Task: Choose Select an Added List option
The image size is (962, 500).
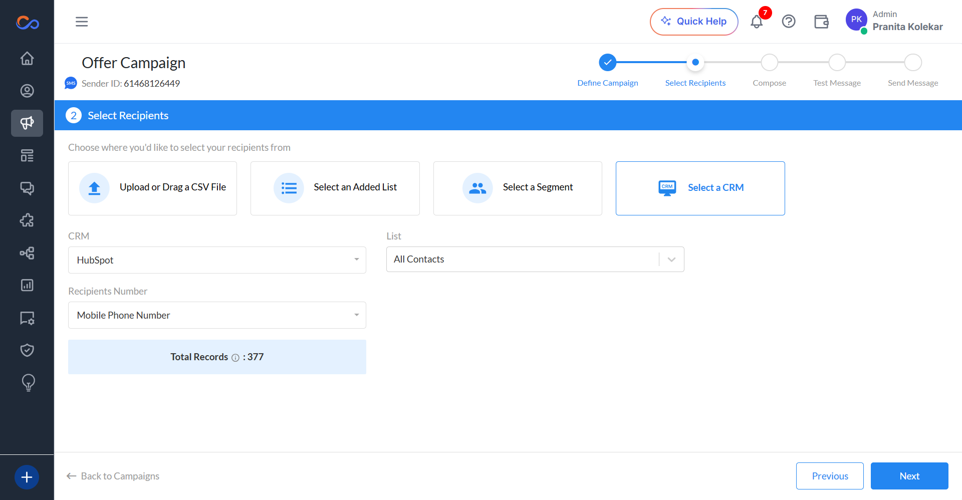Action: tap(335, 188)
